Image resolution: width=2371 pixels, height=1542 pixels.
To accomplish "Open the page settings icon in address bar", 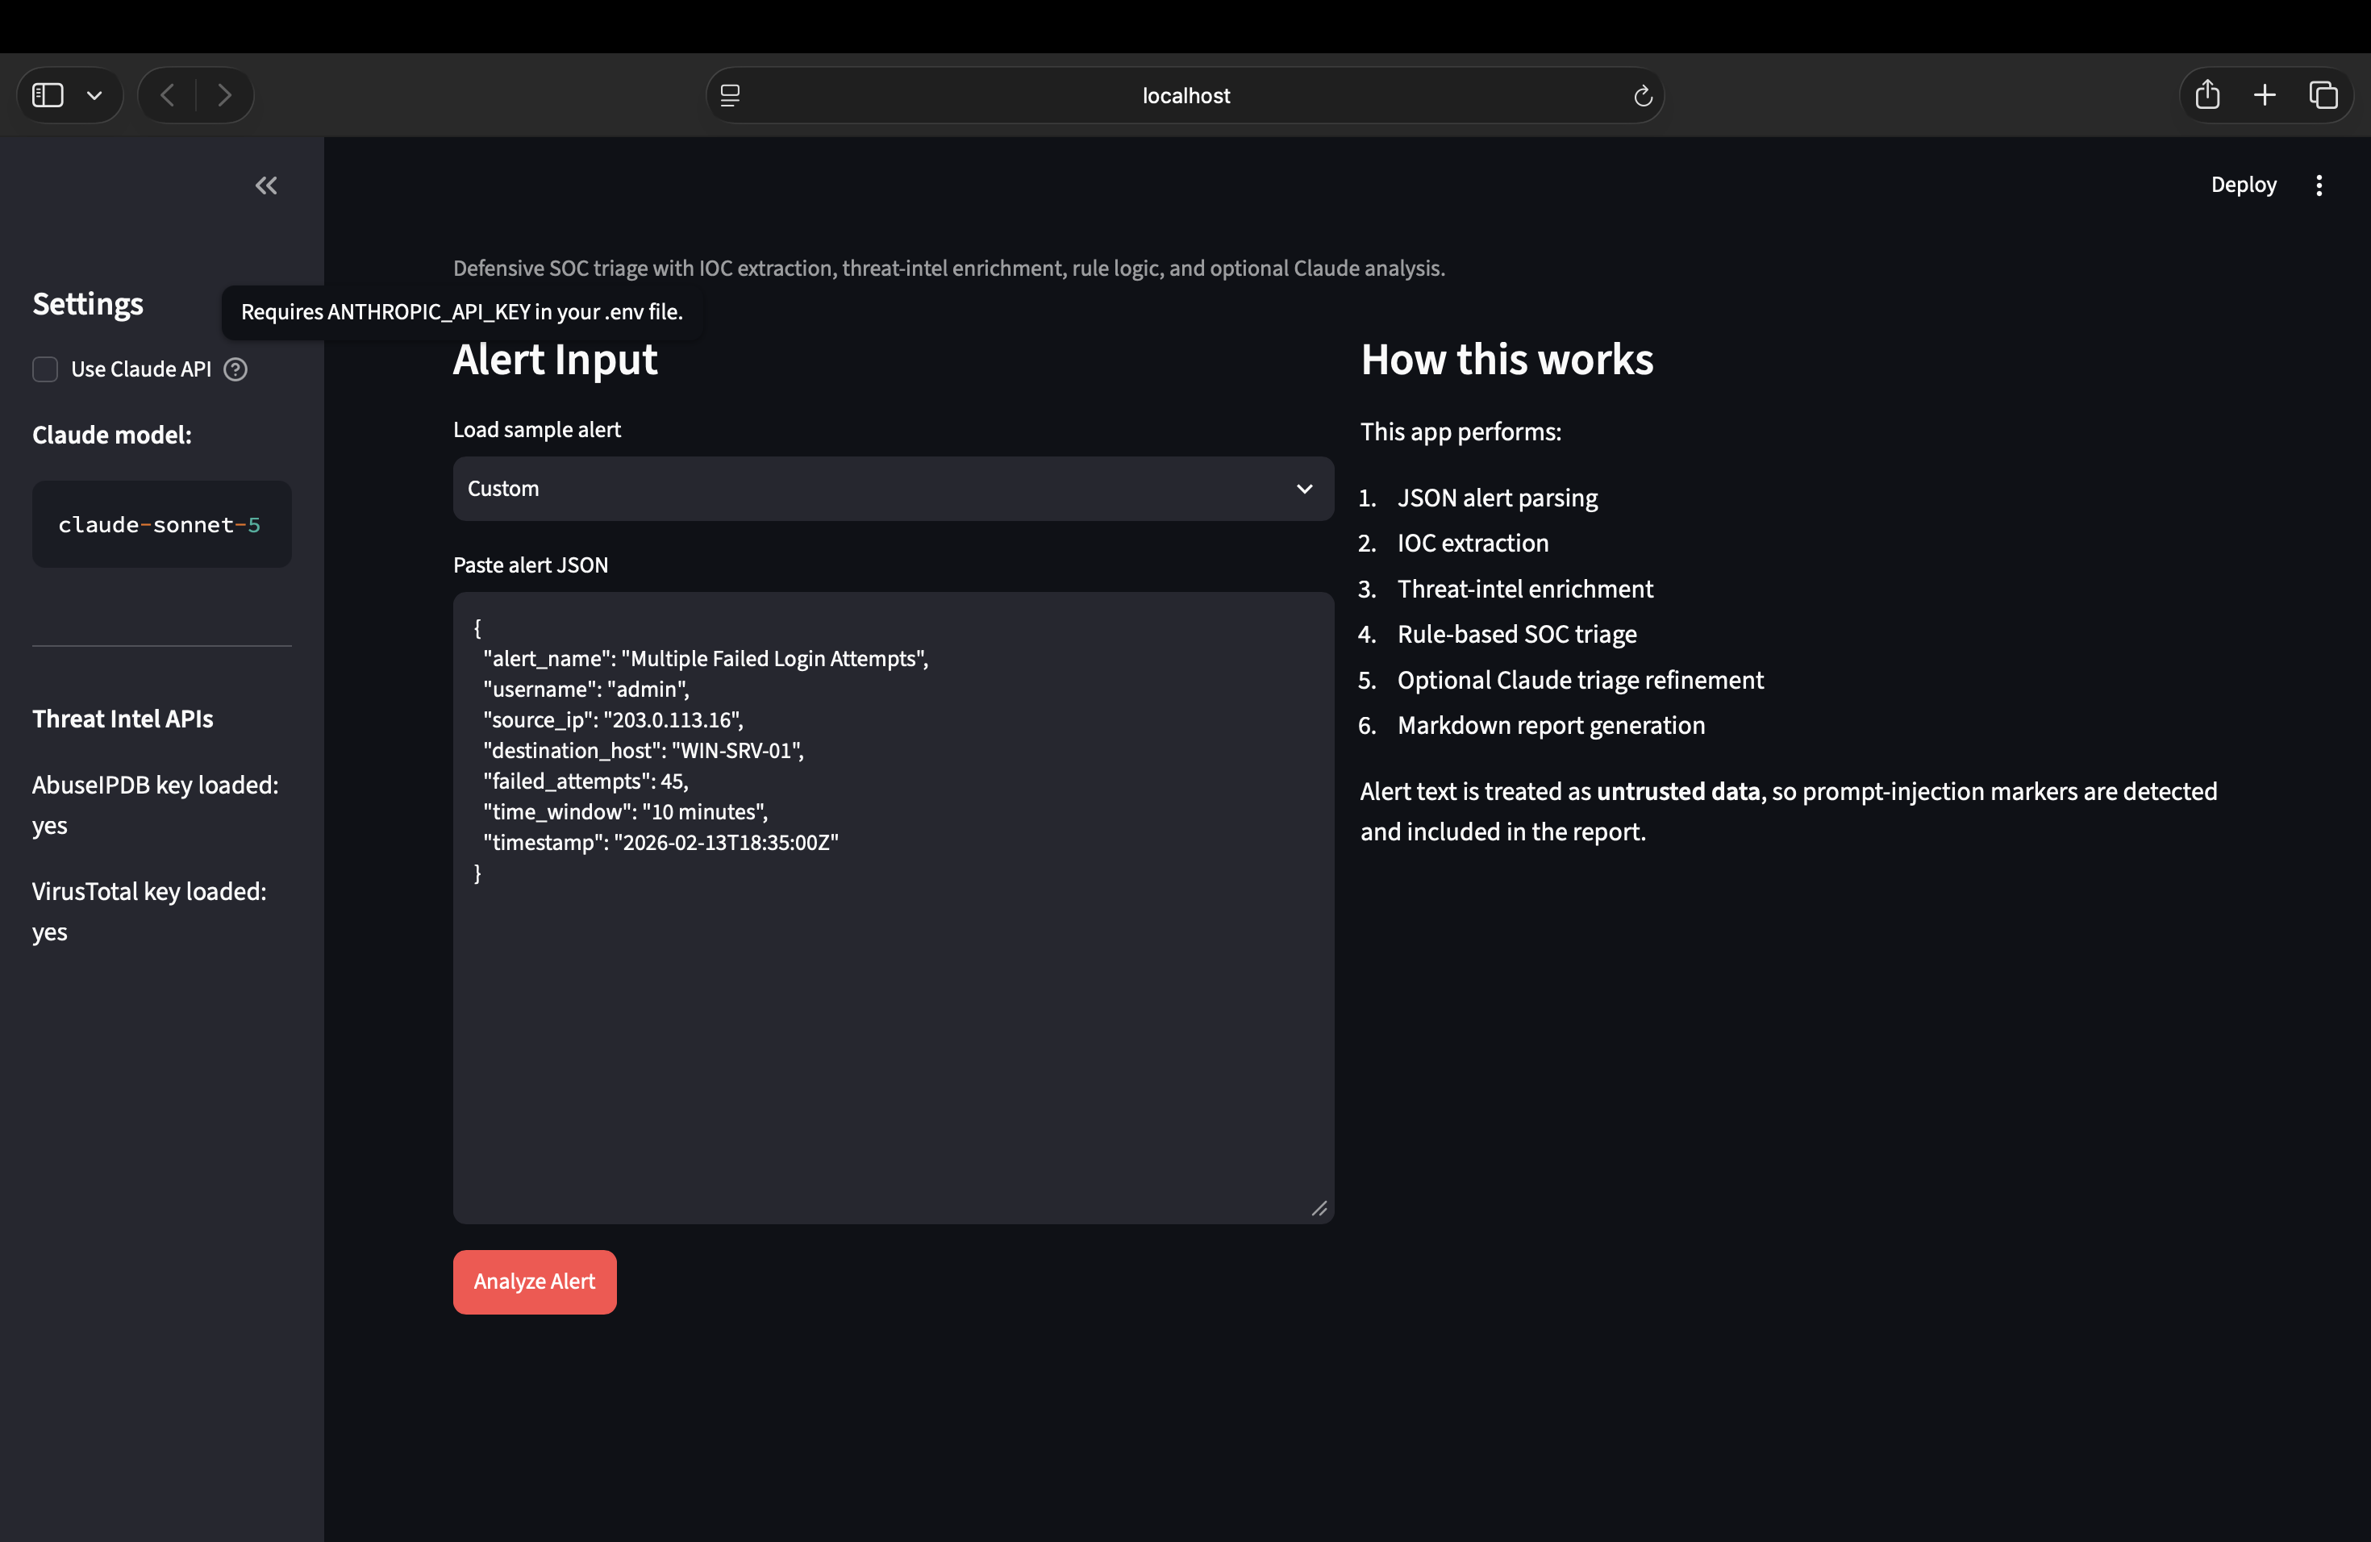I will pos(730,96).
